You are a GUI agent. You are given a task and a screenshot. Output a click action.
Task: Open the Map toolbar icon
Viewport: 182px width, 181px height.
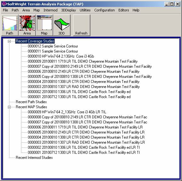(44, 25)
